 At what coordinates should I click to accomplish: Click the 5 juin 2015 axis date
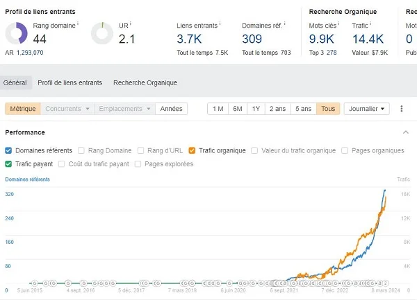click(30, 290)
